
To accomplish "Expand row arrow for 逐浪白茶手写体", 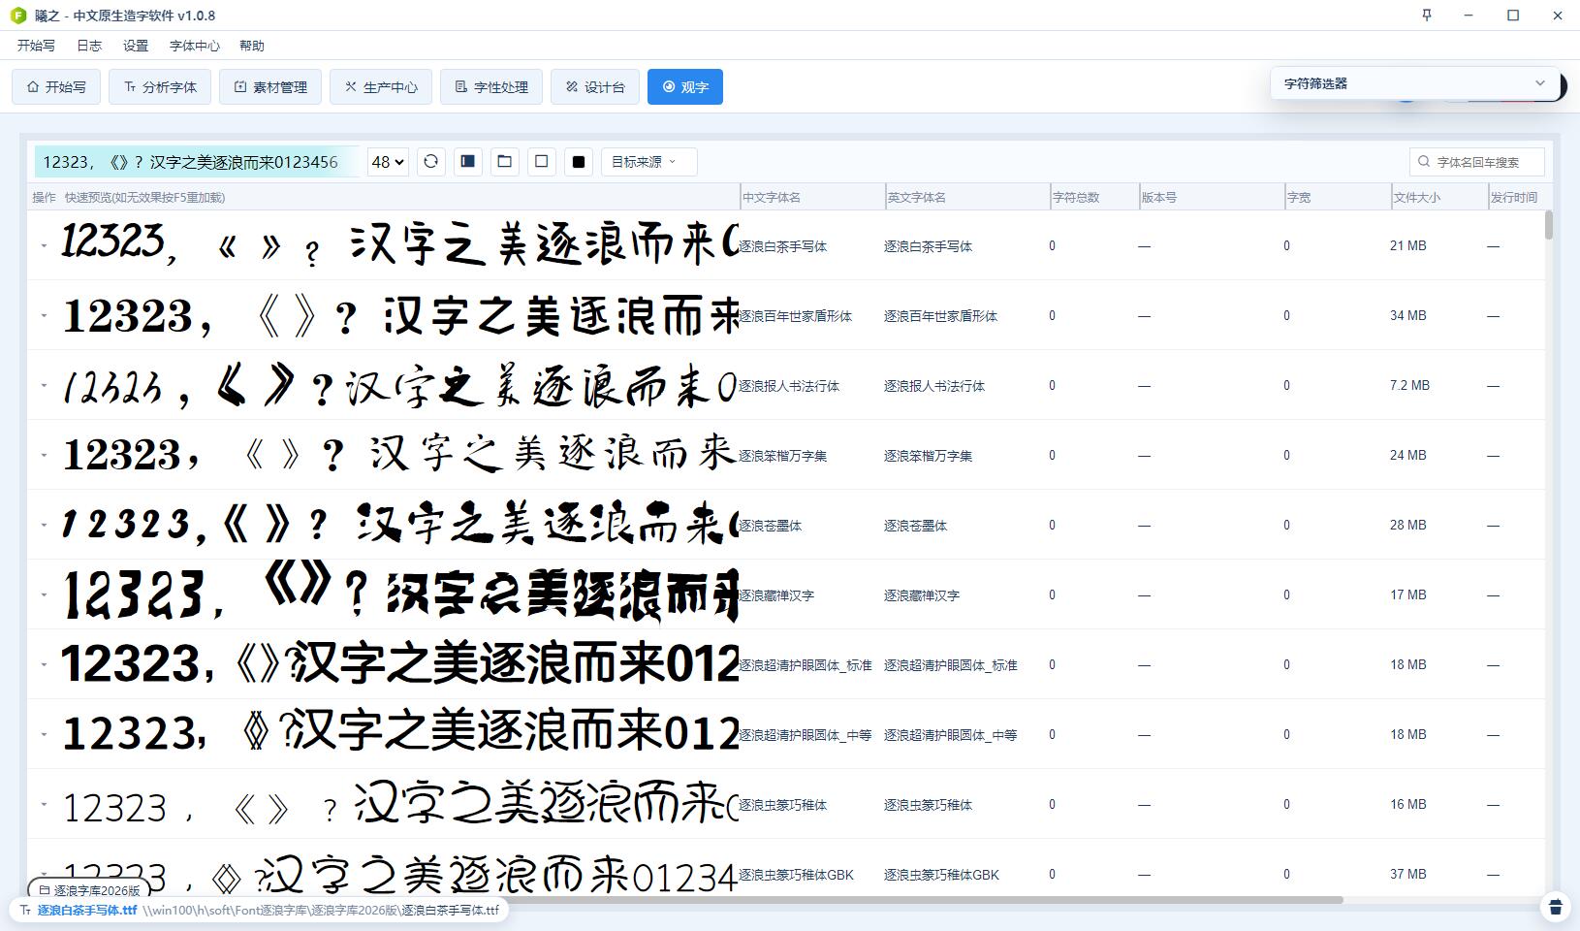I will pyautogui.click(x=44, y=246).
